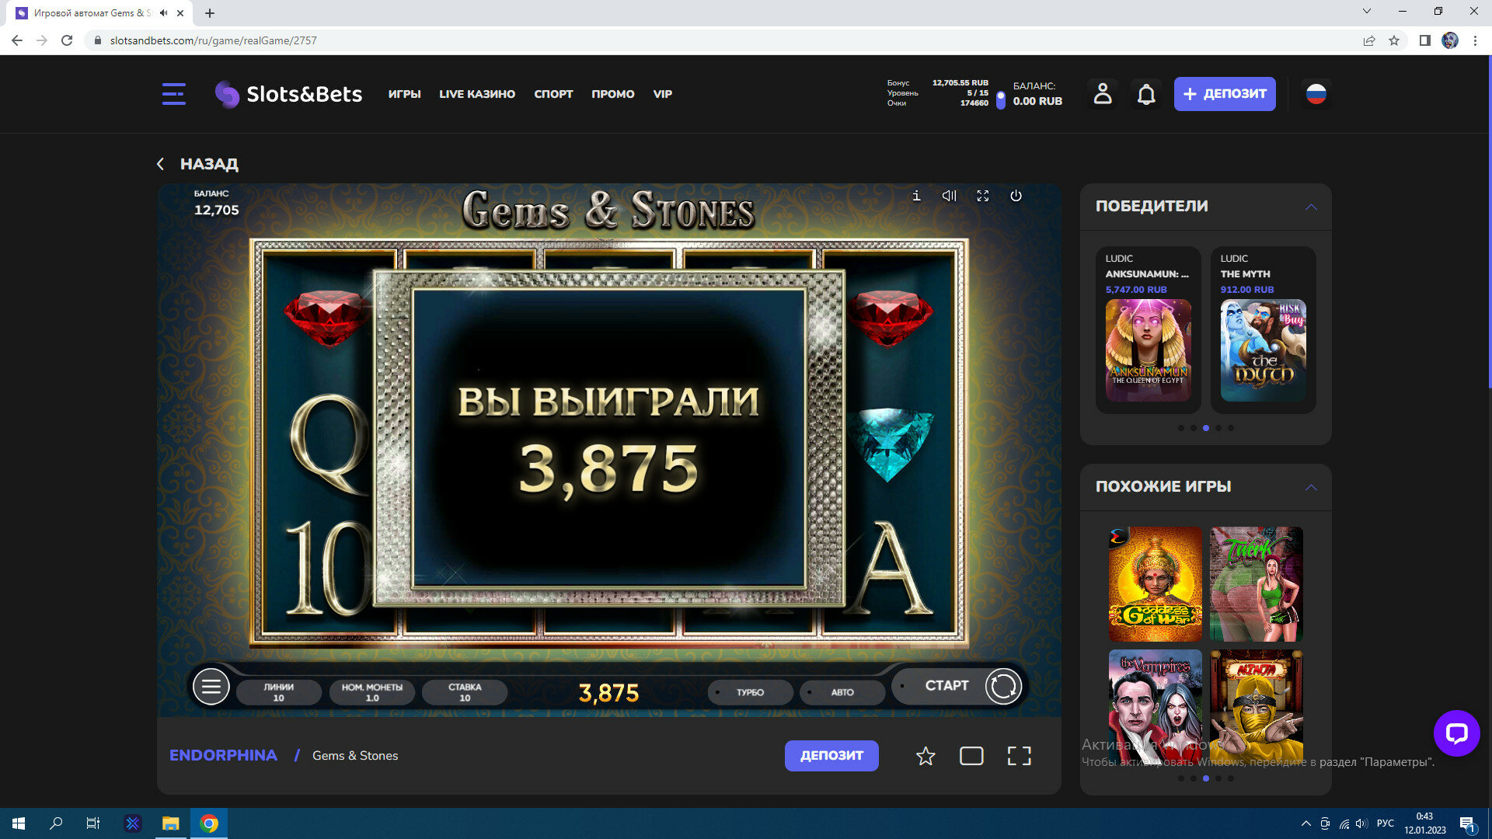
Task: Toggle Авто spin mode
Action: (x=842, y=692)
